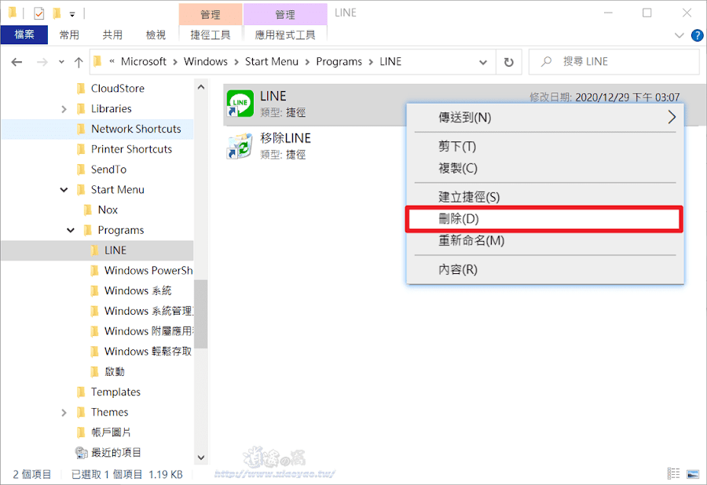707x485 pixels.
Task: Select SendTo folder in tree
Action: click(108, 170)
